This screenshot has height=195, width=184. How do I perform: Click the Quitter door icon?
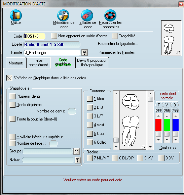coord(16,15)
